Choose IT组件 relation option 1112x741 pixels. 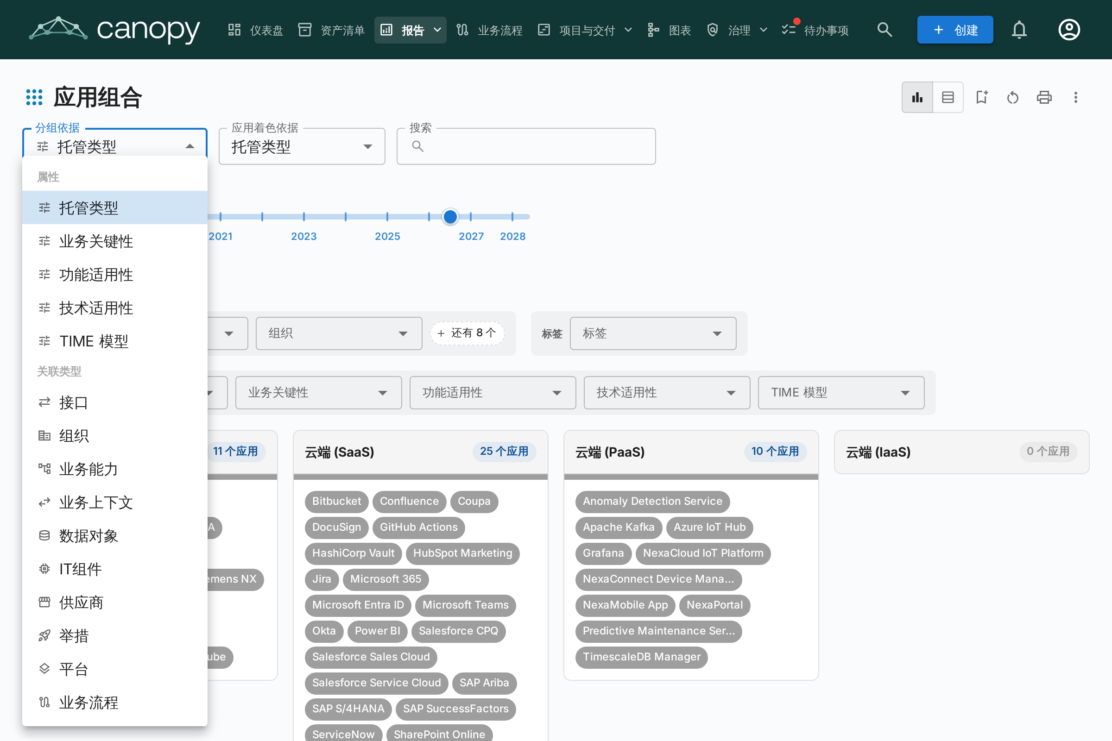point(114,569)
